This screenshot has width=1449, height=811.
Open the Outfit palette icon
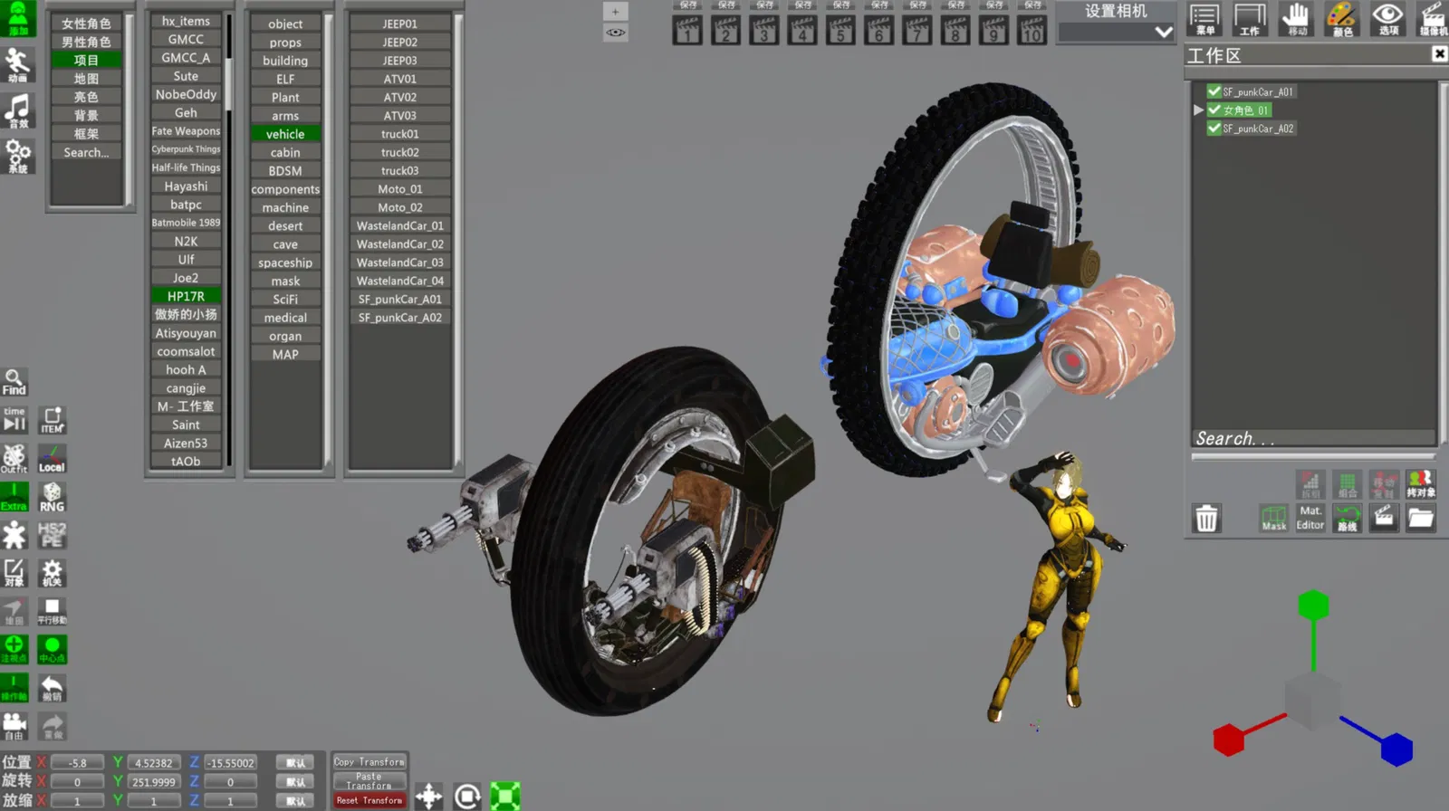click(x=14, y=459)
